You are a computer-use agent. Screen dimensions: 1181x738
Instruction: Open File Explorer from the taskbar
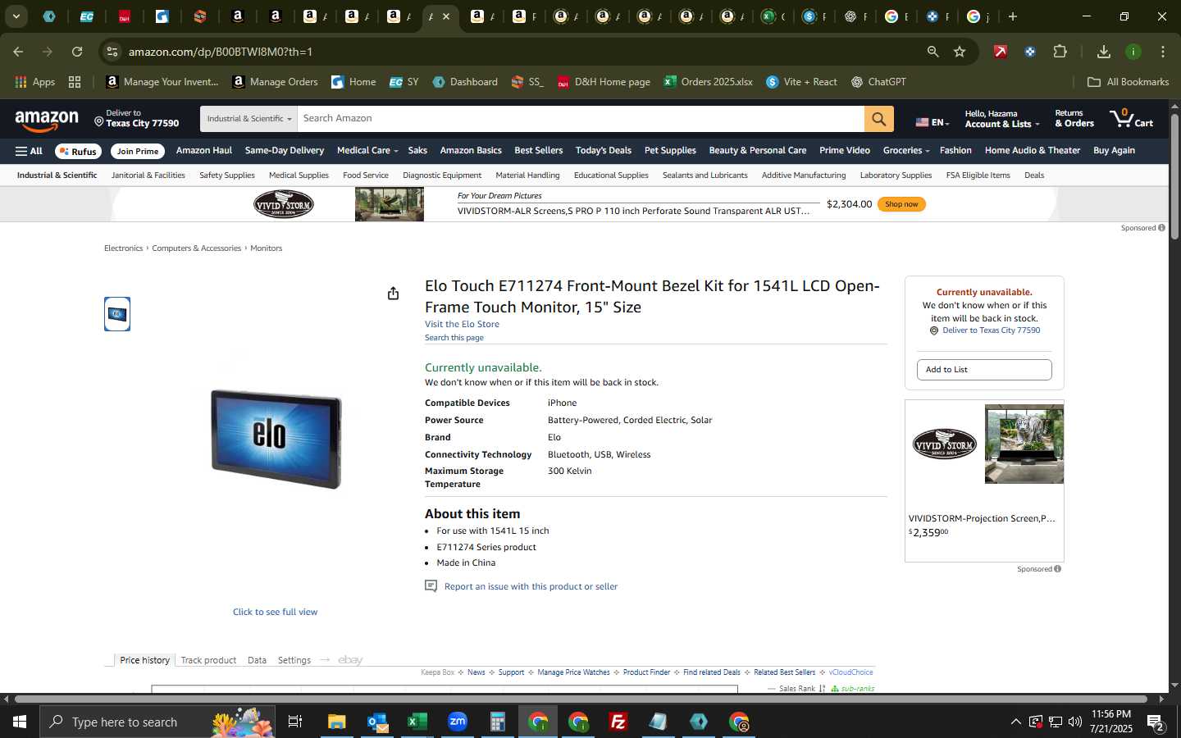336,722
